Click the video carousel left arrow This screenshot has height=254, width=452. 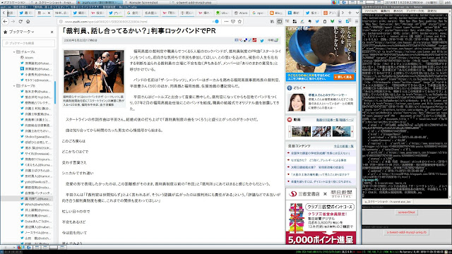point(290,132)
